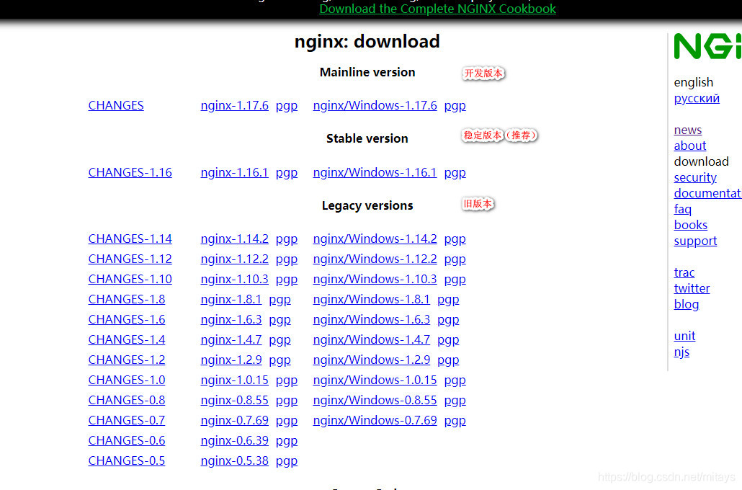Open CHANGES-0.8 link

[x=126, y=400]
